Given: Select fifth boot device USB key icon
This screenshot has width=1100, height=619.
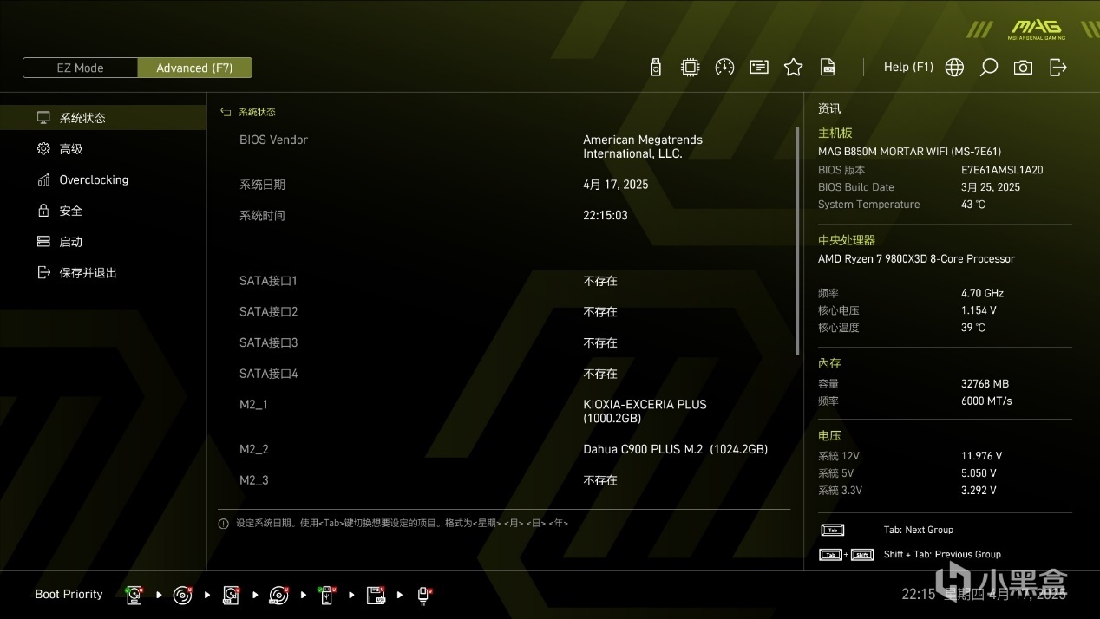Looking at the screenshot, I should click(x=327, y=595).
